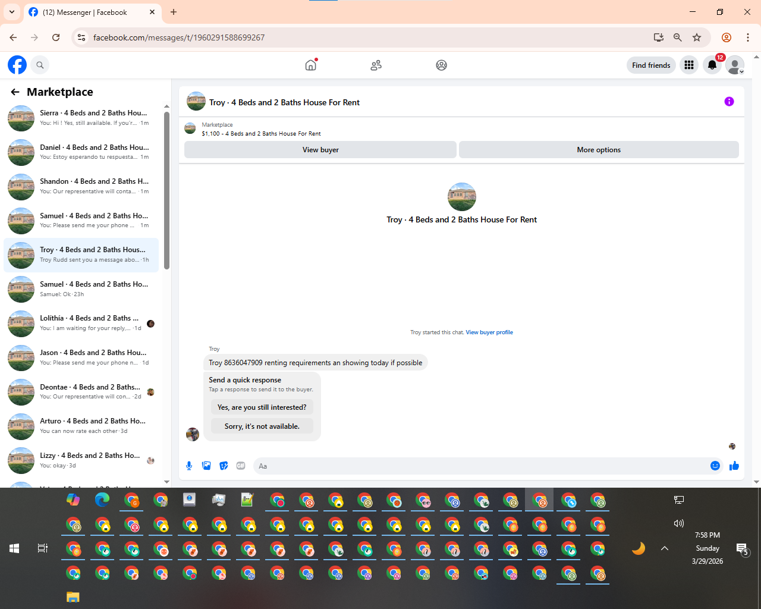Open conversation information purple icon

pyautogui.click(x=729, y=102)
